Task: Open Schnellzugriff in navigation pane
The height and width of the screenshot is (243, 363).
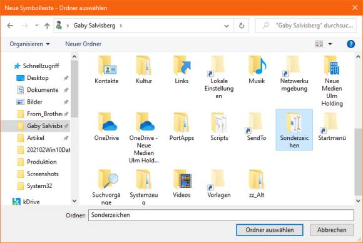Action: (41, 66)
